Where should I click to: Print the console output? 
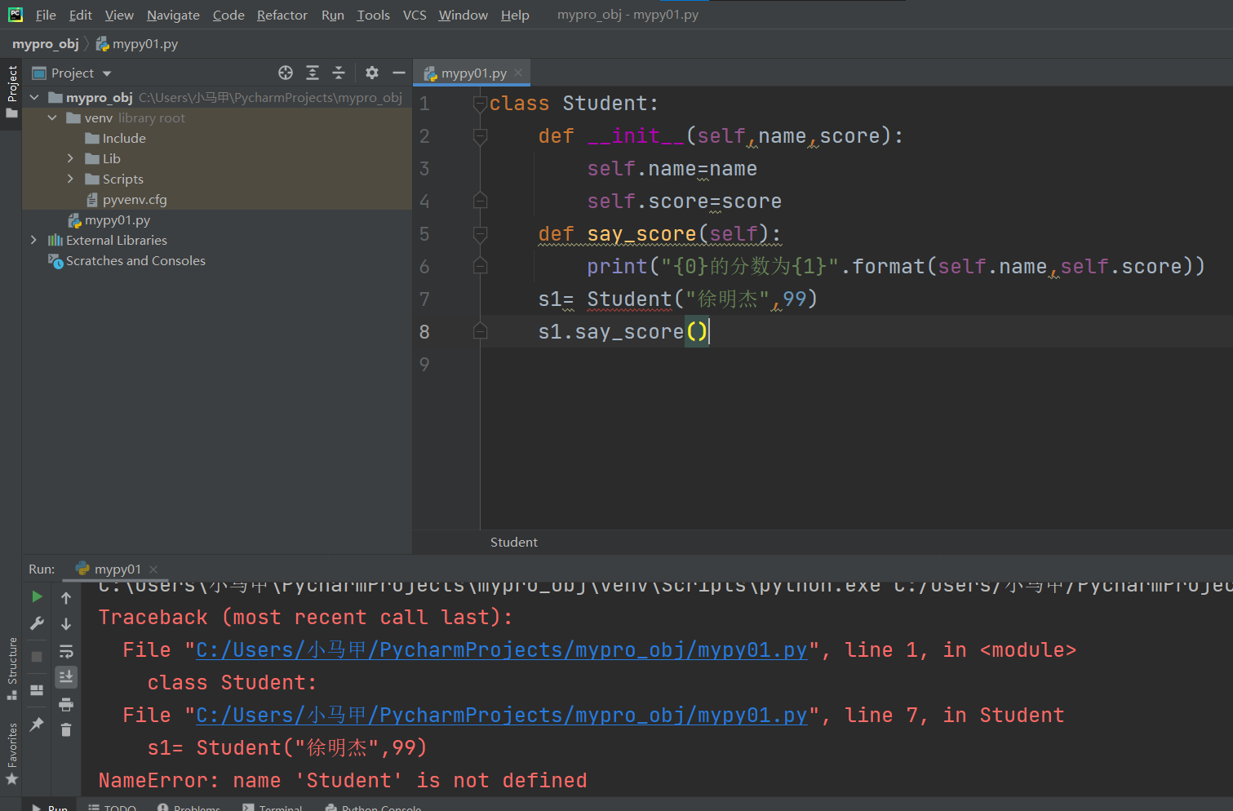coord(66,704)
